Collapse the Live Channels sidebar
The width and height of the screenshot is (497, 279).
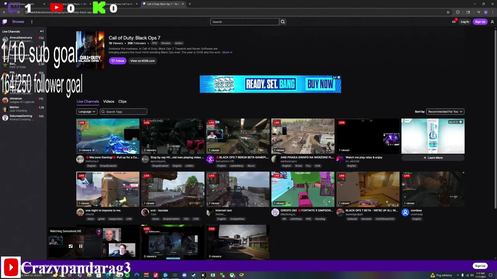click(x=42, y=31)
